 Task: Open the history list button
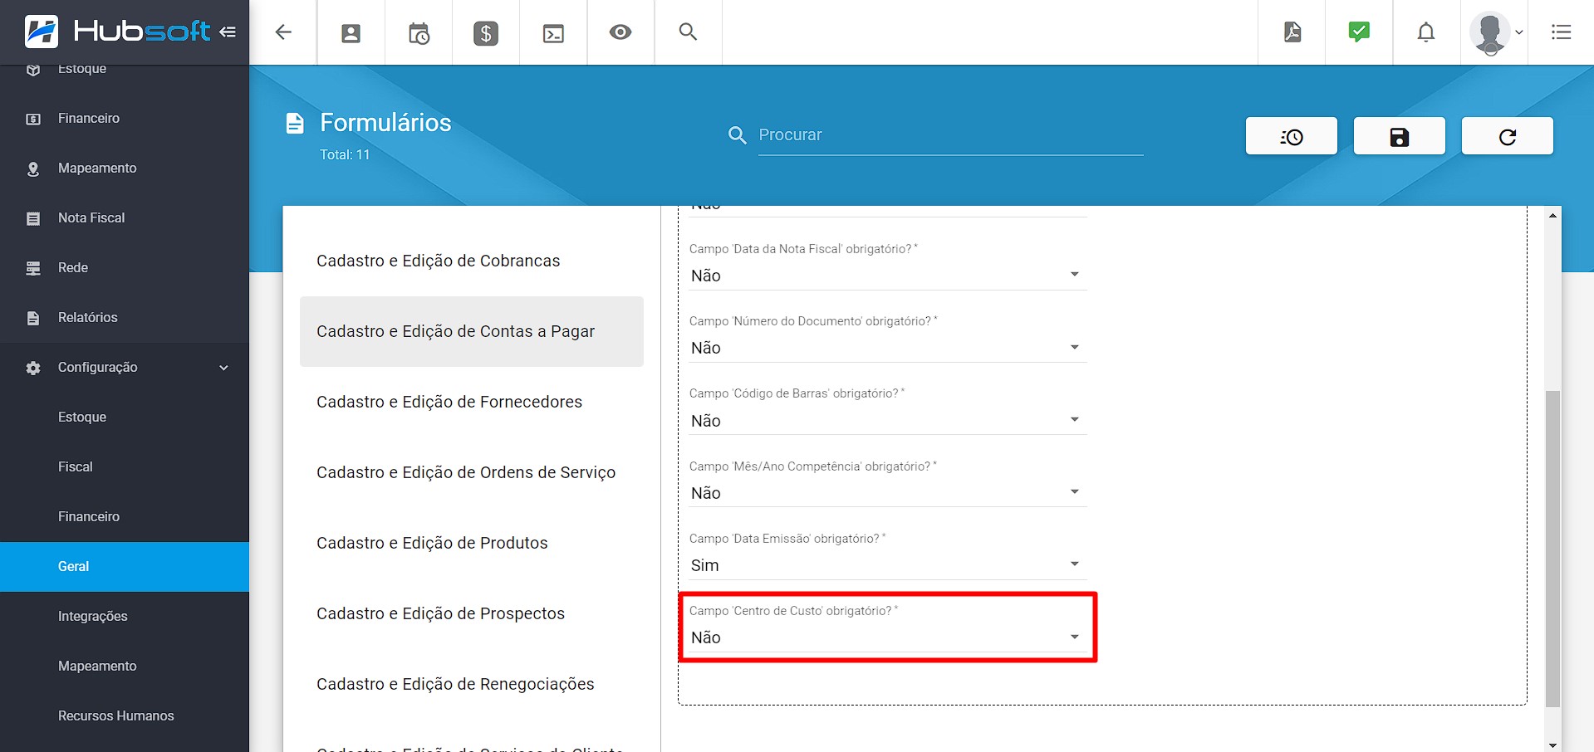pyautogui.click(x=1292, y=136)
